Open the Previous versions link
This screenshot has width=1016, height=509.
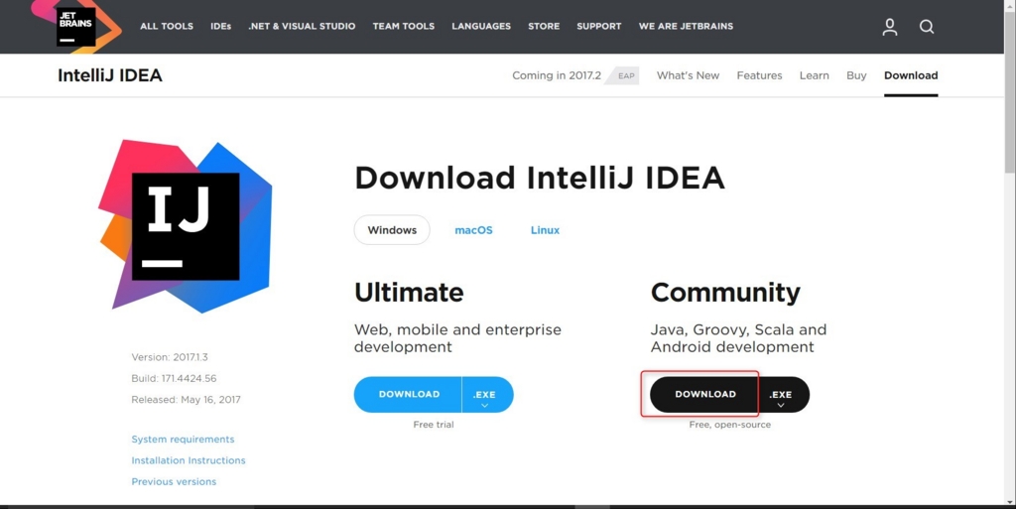point(174,482)
